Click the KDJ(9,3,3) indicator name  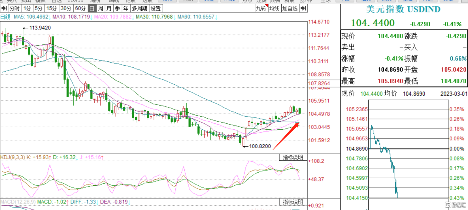coord(13,157)
